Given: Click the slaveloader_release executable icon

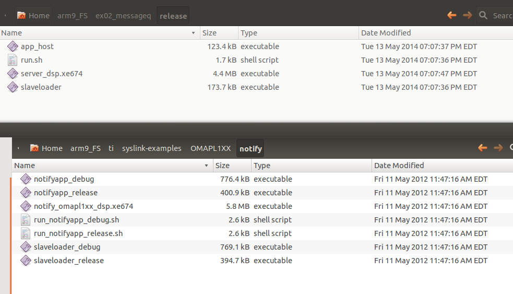Looking at the screenshot, I should pos(26,261).
